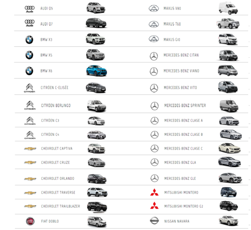Open the Mitsubishi Montero G2 model name

coord(183,206)
